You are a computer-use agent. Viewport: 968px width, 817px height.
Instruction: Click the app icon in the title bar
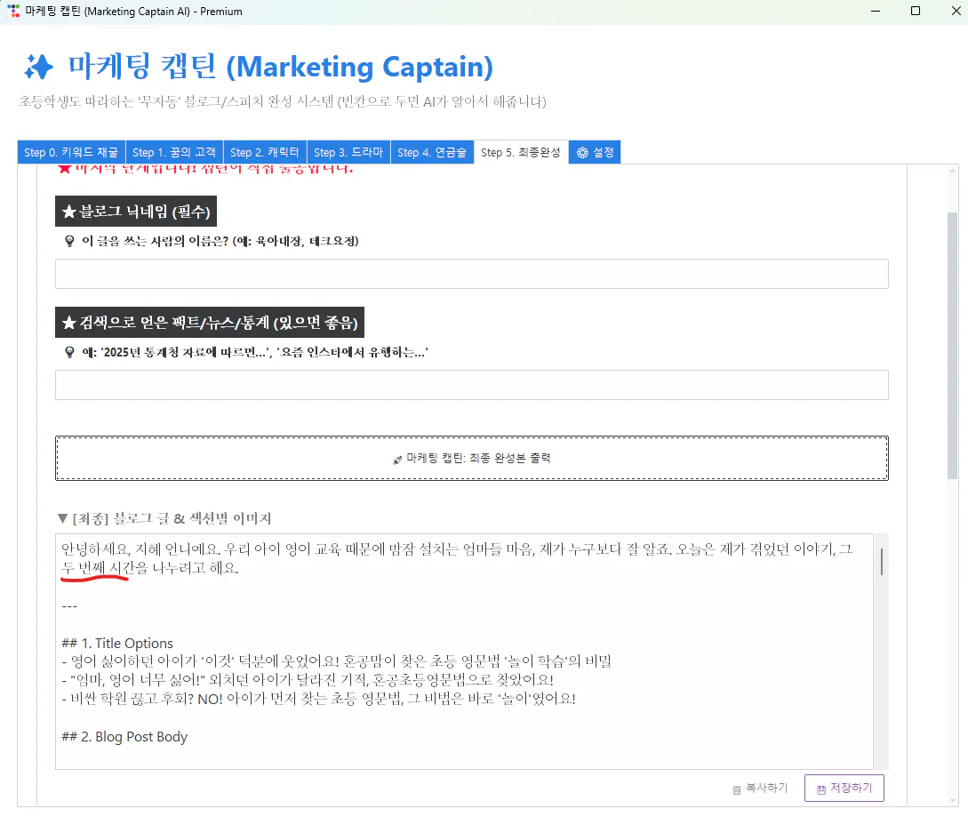point(12,11)
